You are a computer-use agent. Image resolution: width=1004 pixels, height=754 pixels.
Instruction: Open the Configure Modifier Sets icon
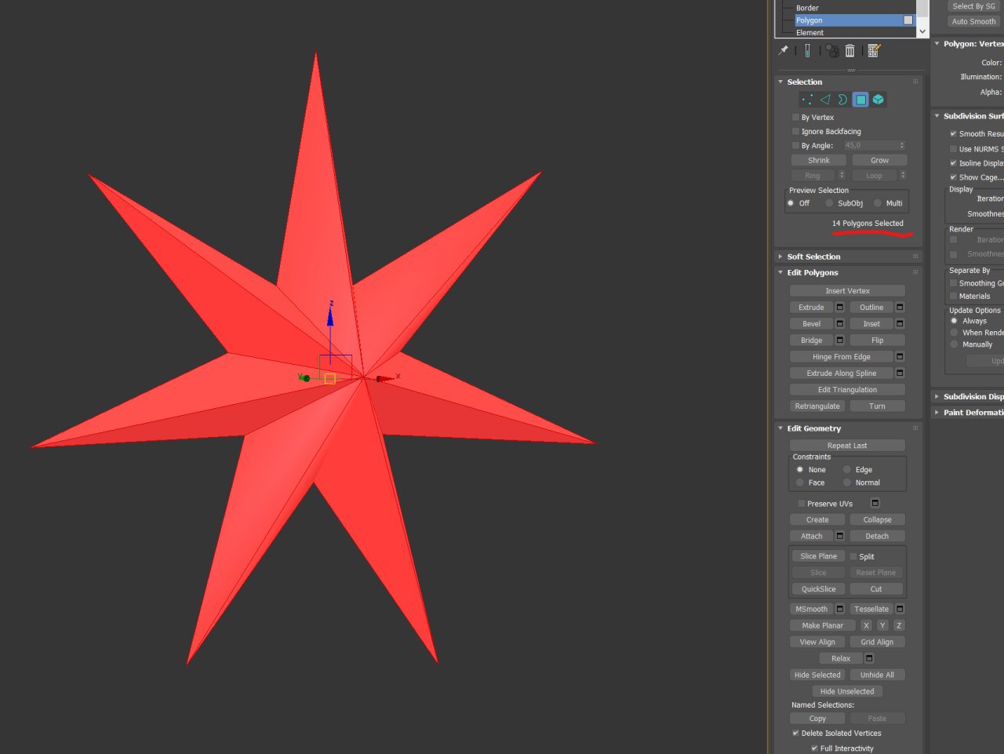pyautogui.click(x=874, y=50)
